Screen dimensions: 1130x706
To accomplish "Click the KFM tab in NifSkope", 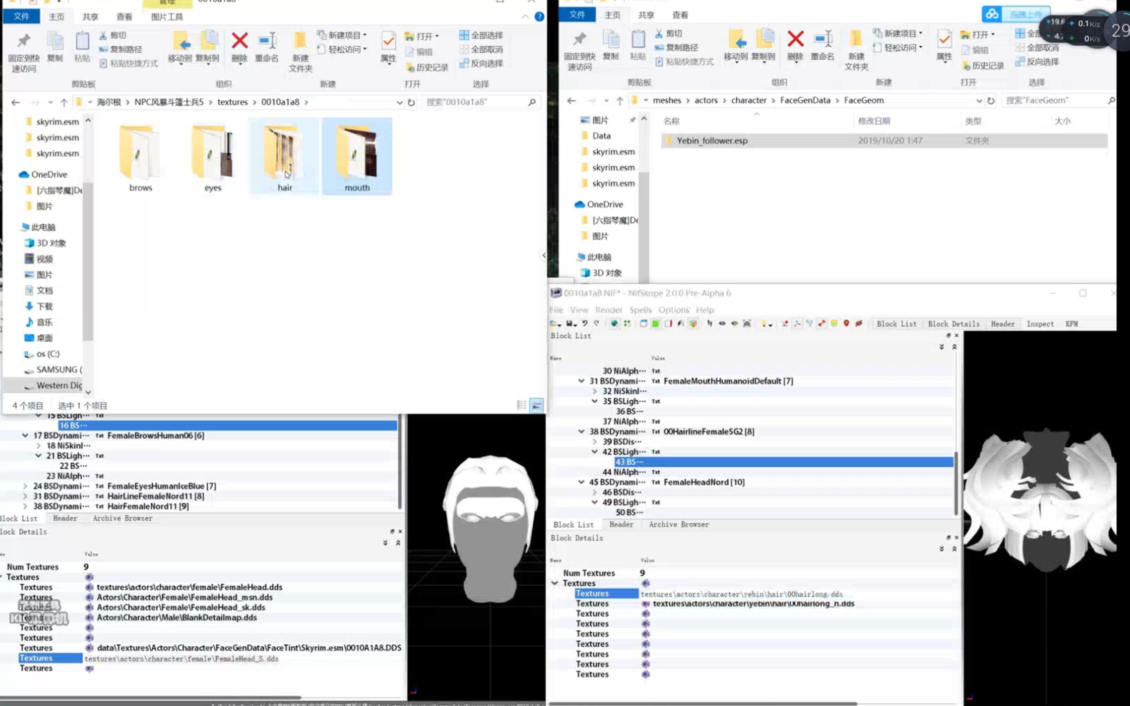I will 1072,324.
